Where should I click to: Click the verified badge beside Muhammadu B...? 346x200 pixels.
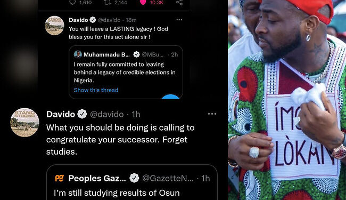(136, 54)
